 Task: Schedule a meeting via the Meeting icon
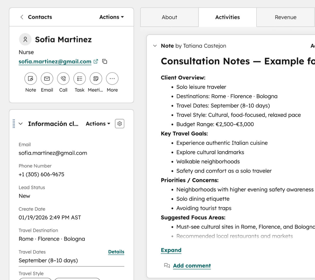[x=96, y=79]
